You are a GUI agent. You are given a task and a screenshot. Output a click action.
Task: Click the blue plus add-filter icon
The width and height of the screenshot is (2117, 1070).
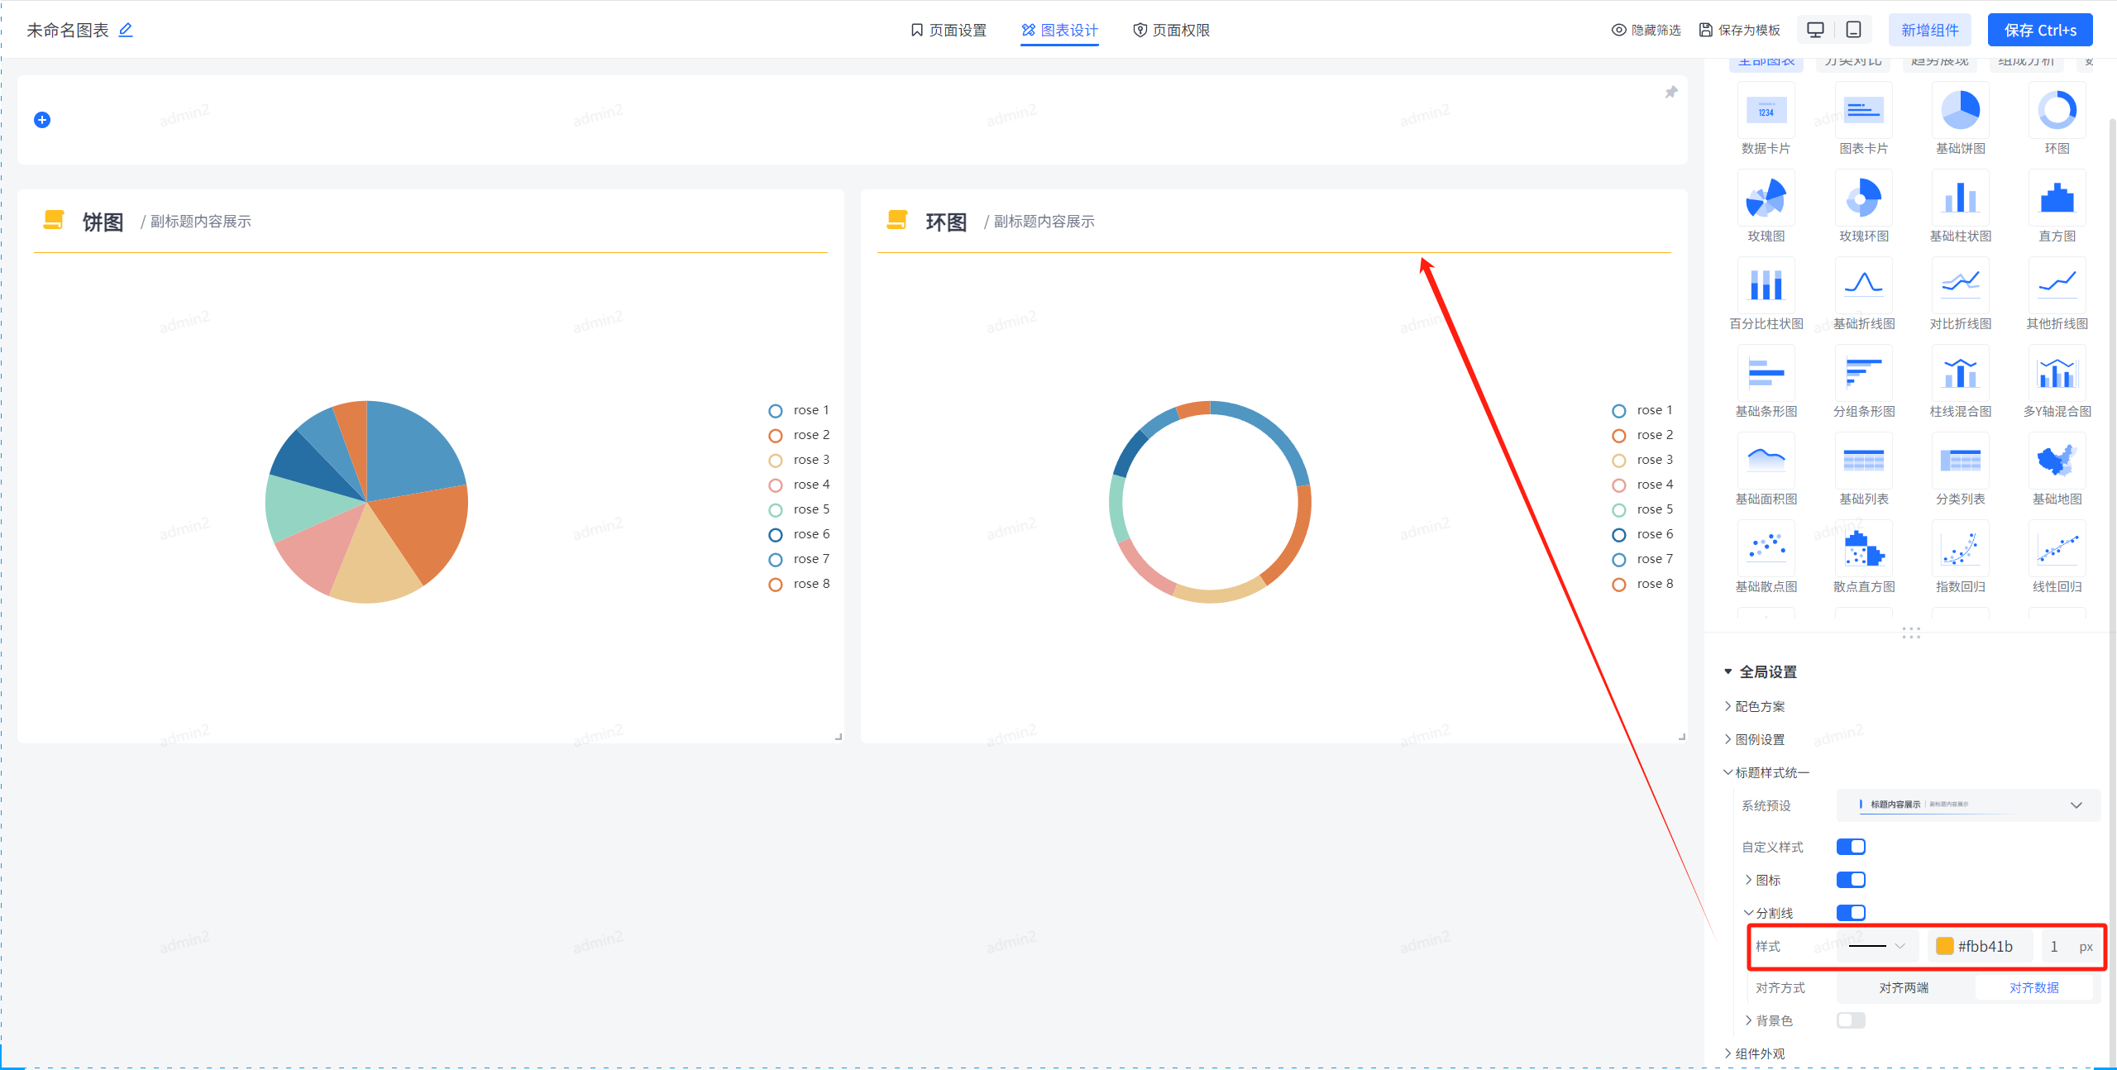pos(42,120)
